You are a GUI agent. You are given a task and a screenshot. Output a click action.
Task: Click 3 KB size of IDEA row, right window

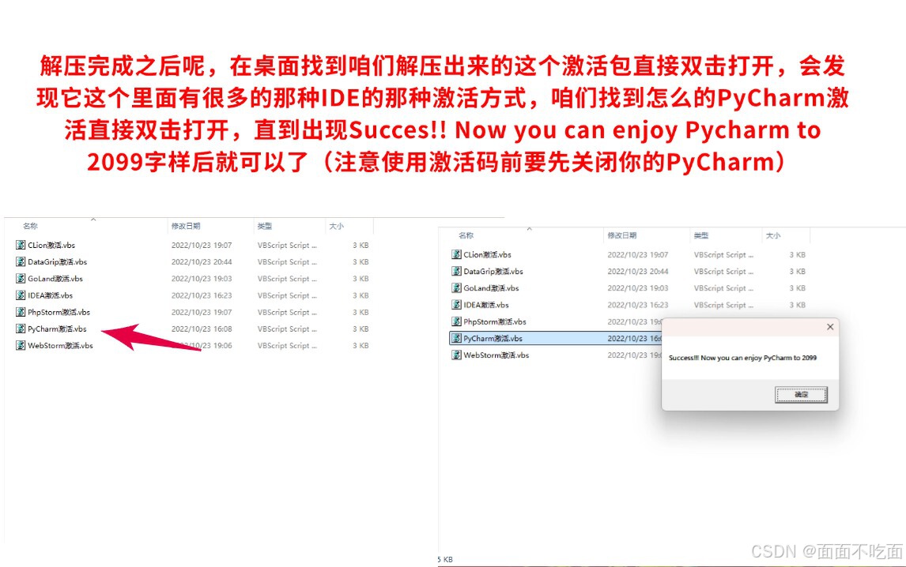(x=798, y=304)
